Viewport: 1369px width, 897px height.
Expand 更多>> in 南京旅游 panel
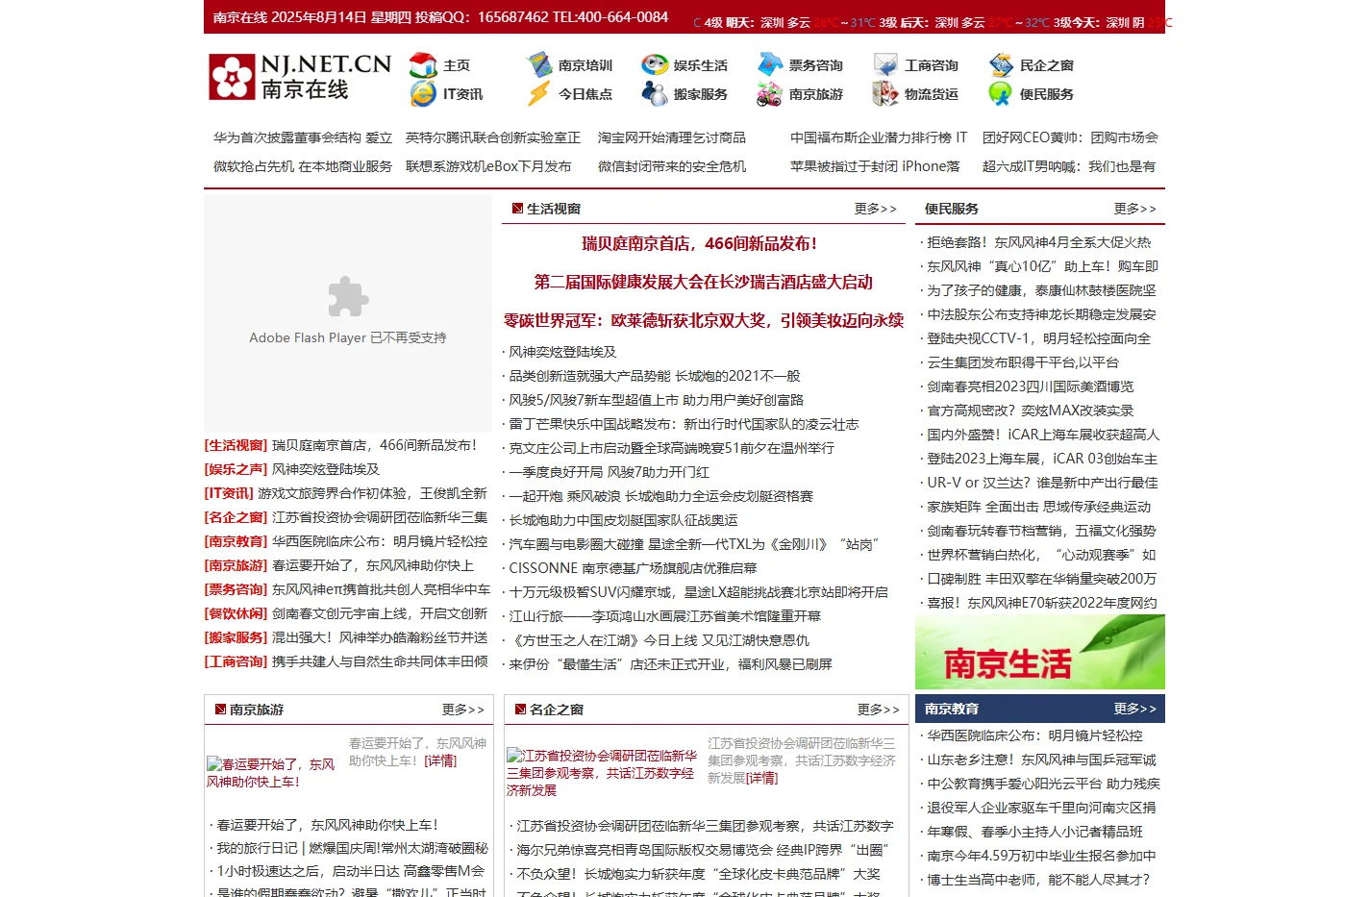coord(463,710)
